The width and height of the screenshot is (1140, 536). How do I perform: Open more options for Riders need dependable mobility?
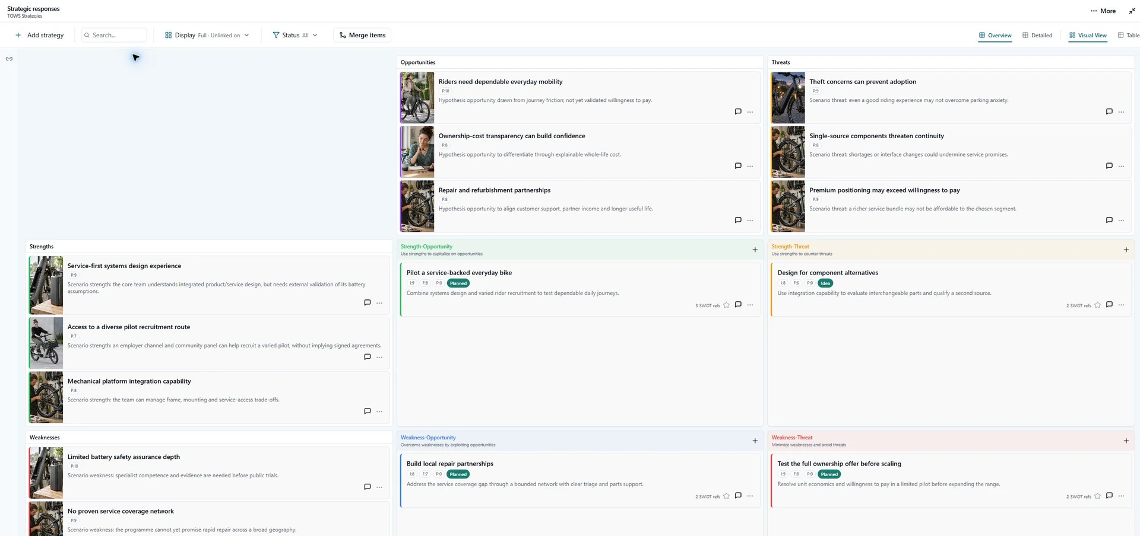coord(750,111)
